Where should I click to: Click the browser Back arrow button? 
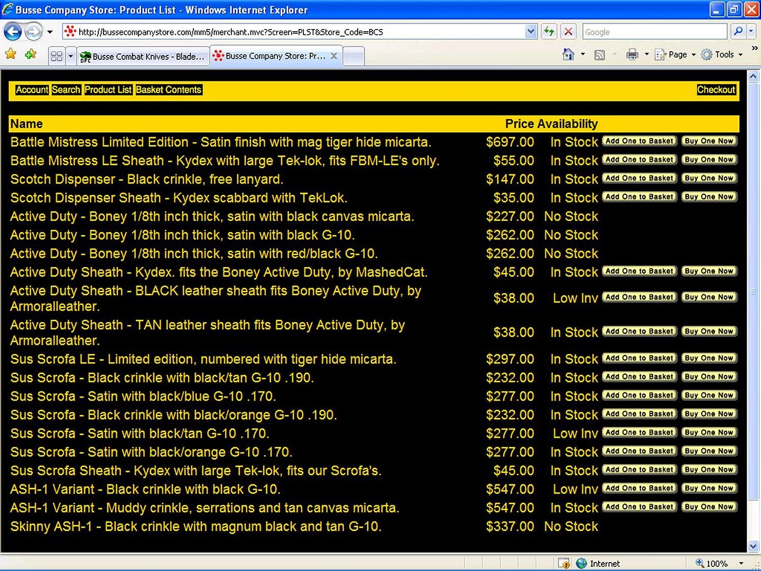(13, 32)
